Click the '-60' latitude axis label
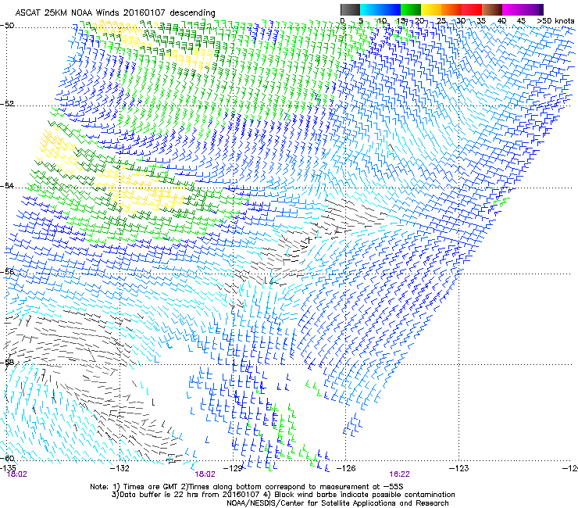 click(x=7, y=458)
